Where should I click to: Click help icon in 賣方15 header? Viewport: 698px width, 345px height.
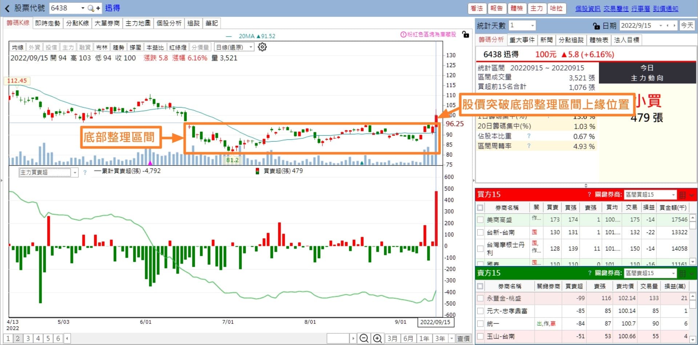[589, 273]
